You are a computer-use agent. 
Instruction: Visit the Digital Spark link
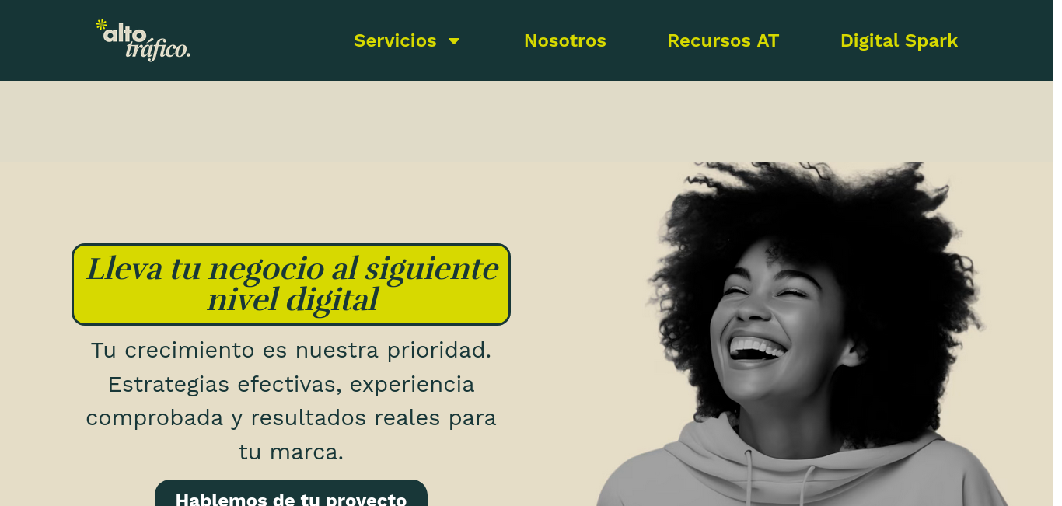899,40
